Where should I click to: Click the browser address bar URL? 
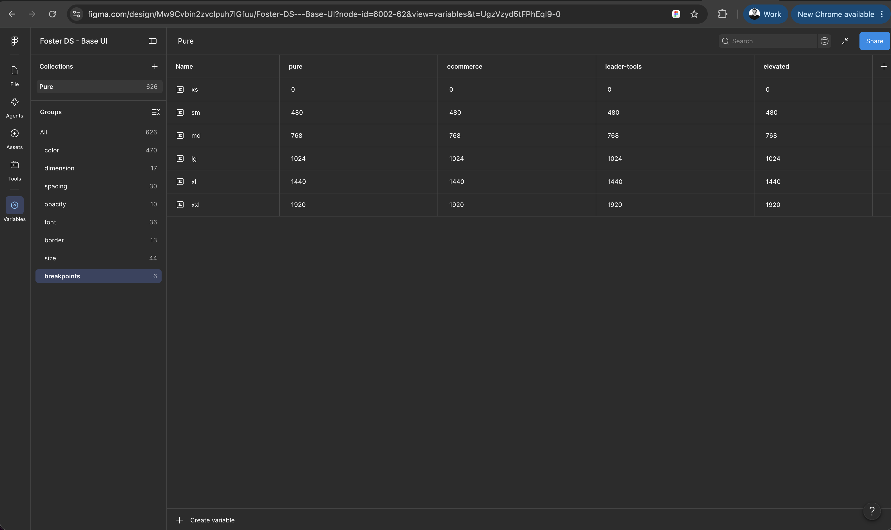[x=324, y=14]
